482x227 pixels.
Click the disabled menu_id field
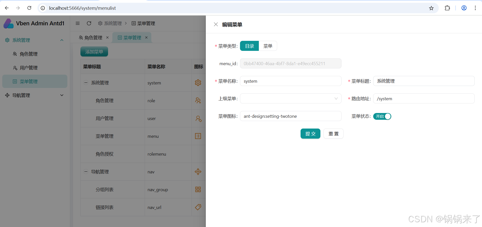click(291, 63)
